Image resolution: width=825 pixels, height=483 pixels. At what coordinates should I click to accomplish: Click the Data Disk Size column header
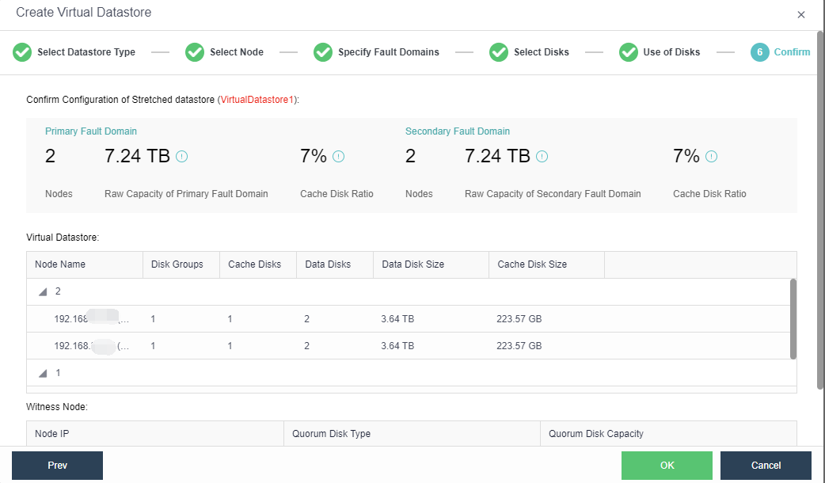pos(412,264)
